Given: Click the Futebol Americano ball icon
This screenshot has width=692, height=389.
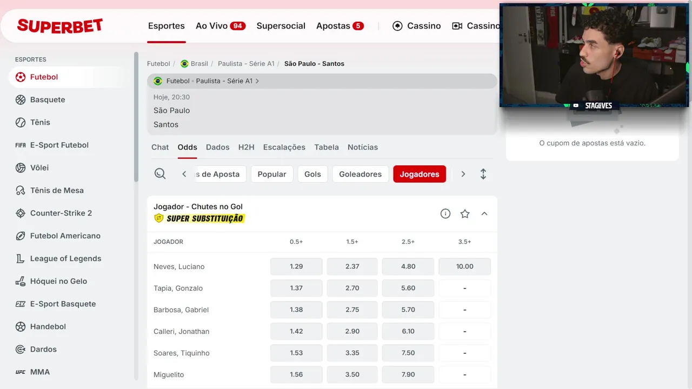Looking at the screenshot, I should tap(21, 236).
